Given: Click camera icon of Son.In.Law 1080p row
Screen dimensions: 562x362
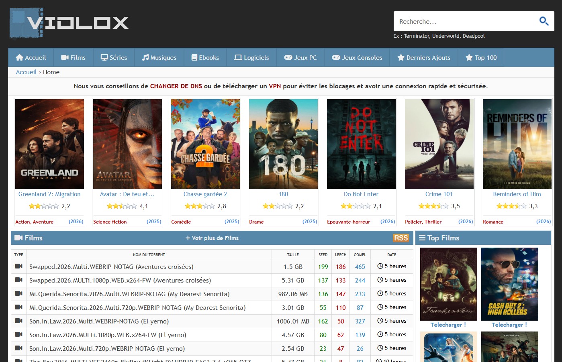Looking at the screenshot, I should pyautogui.click(x=18, y=334).
